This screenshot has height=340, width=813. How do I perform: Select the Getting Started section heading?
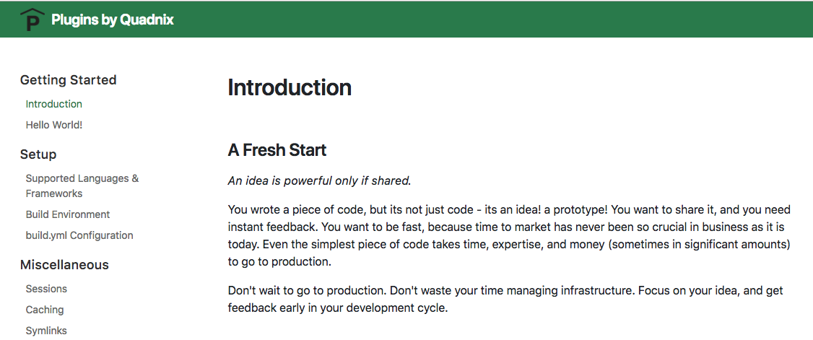click(68, 80)
